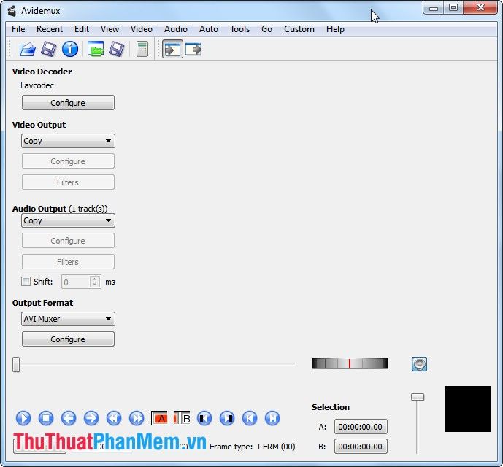Jump to next keyframe with double-right arrow
503x467 pixels.
(137, 418)
